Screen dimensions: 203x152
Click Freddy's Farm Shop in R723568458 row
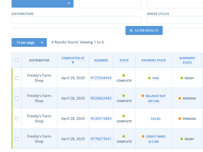click(39, 78)
